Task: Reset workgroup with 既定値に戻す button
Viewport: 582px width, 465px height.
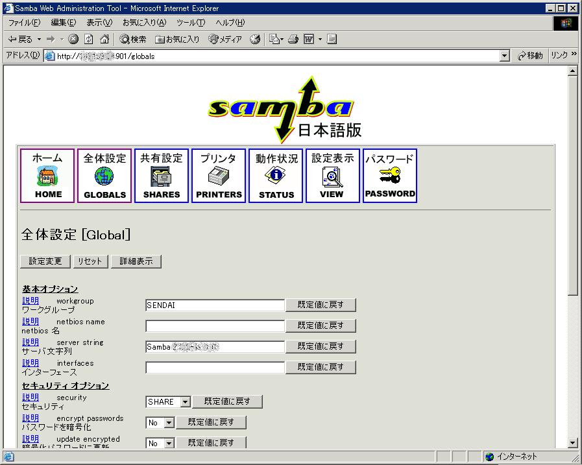Action: (321, 305)
